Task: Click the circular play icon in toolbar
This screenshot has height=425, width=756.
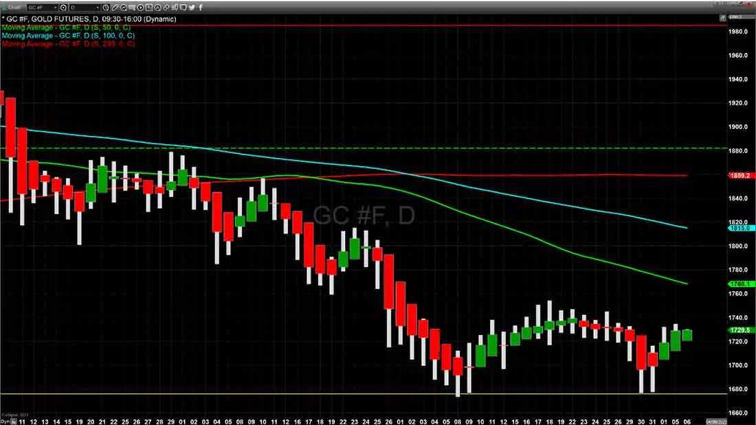Action: tap(140, 8)
